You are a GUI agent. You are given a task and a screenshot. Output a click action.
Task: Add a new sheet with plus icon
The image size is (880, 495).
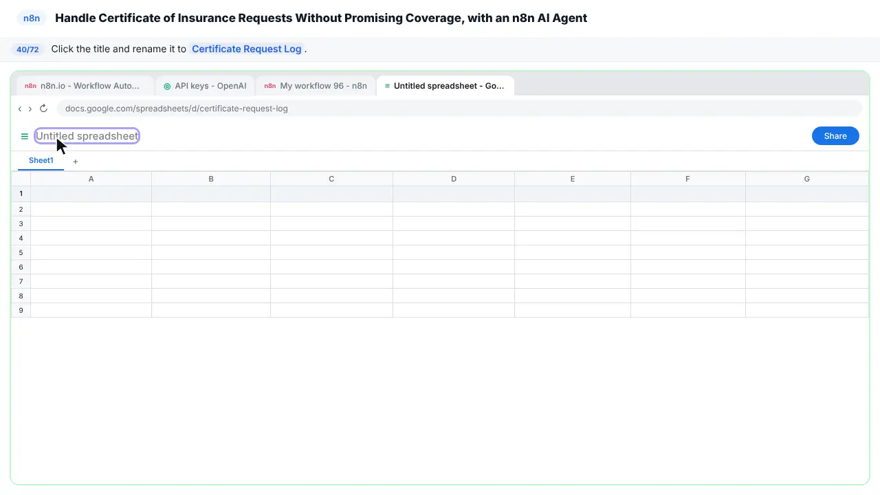click(x=76, y=162)
